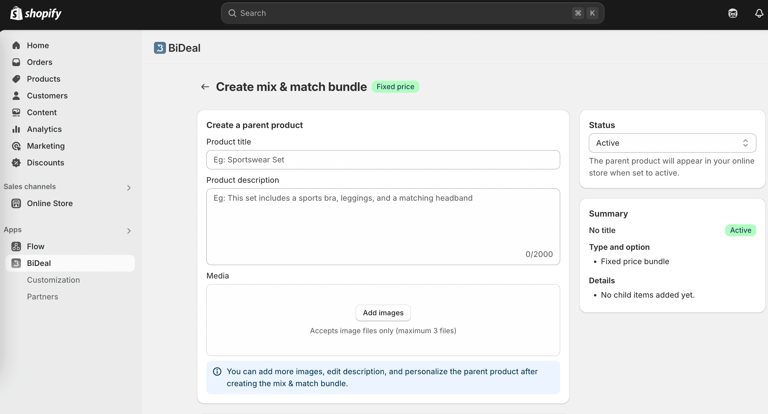Image resolution: width=768 pixels, height=414 pixels.
Task: Go back using the left arrow
Action: 205,87
